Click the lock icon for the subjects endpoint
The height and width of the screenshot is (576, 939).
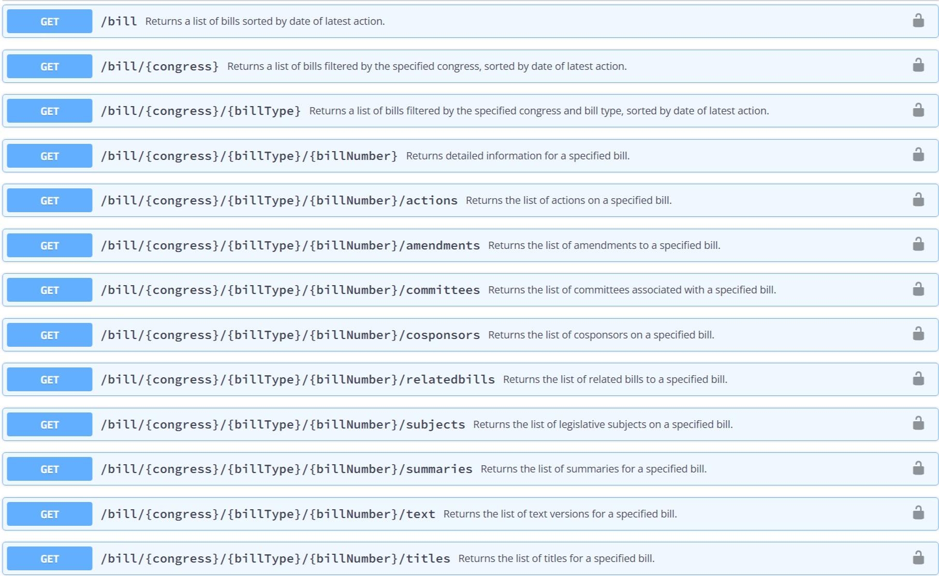click(x=918, y=424)
